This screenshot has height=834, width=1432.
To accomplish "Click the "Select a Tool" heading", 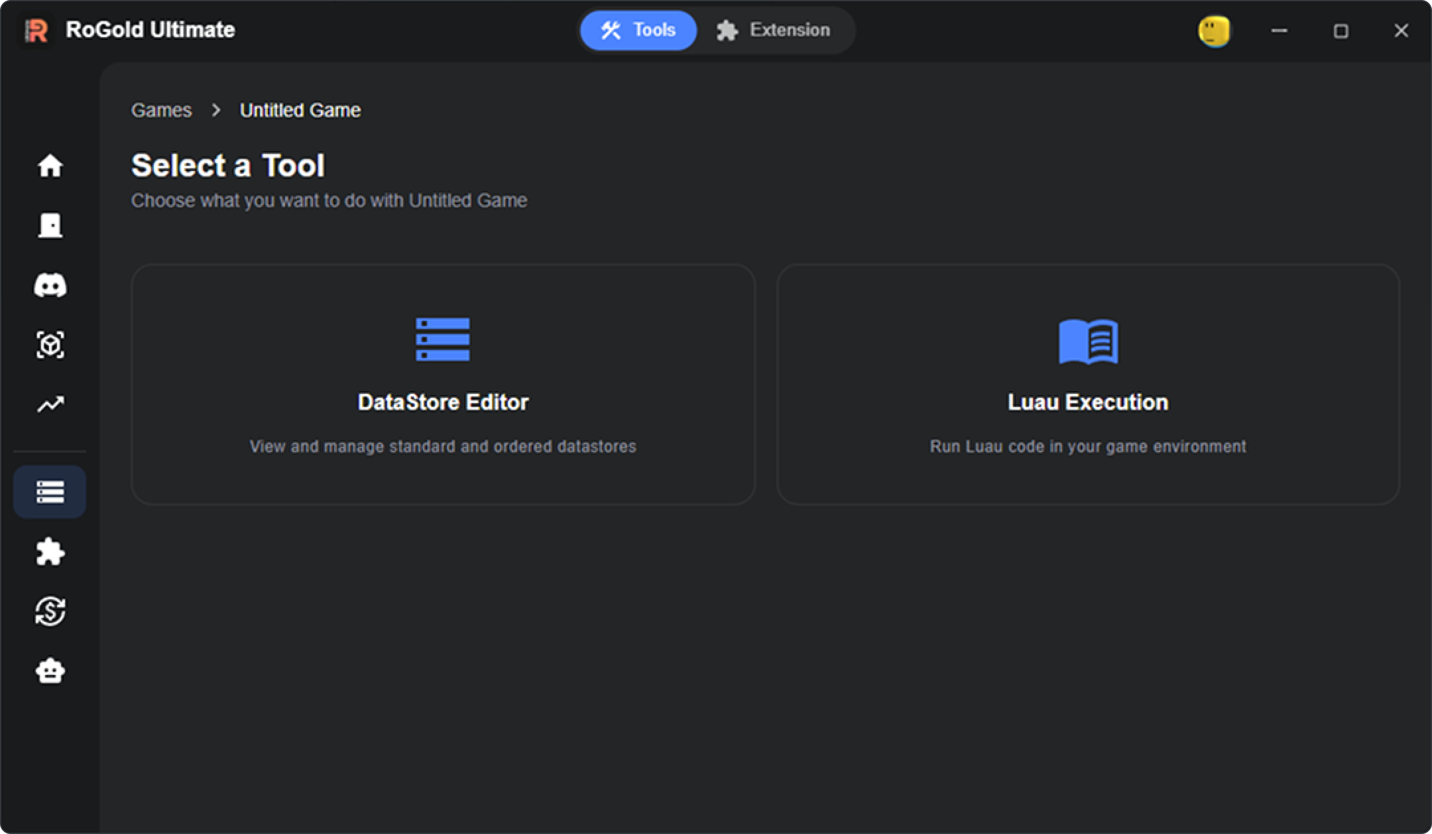I will point(228,165).
